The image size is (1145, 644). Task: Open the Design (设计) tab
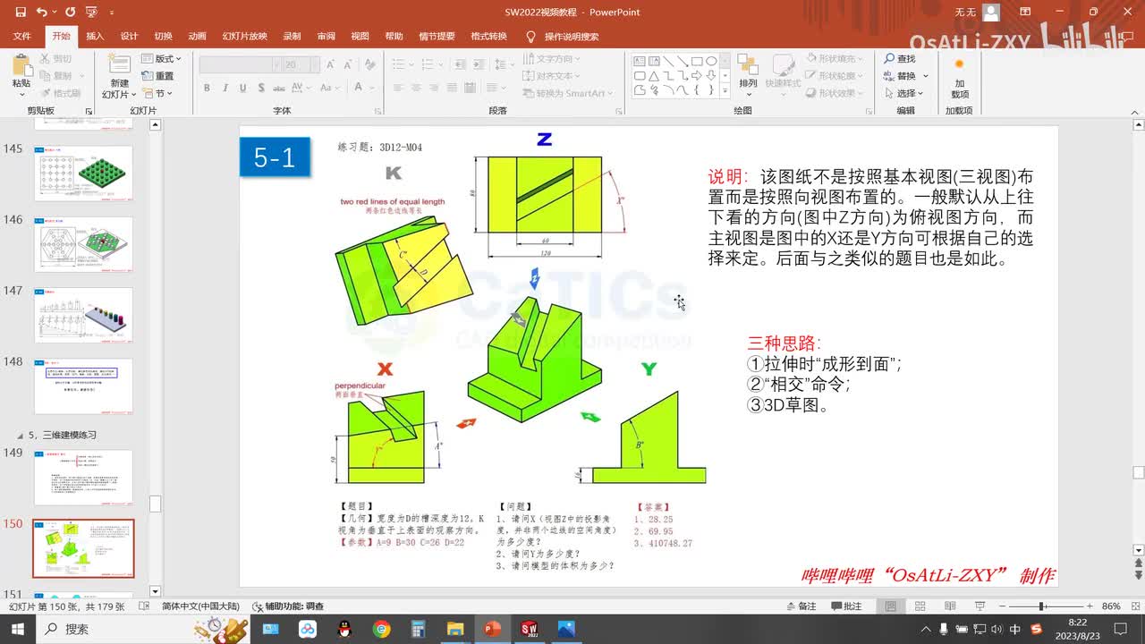(x=129, y=37)
